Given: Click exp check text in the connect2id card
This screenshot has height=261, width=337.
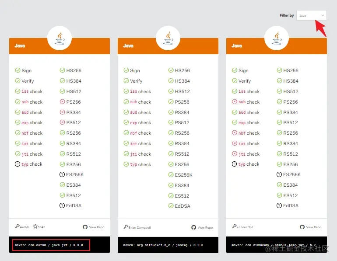Looking at the screenshot, I should 249,122.
